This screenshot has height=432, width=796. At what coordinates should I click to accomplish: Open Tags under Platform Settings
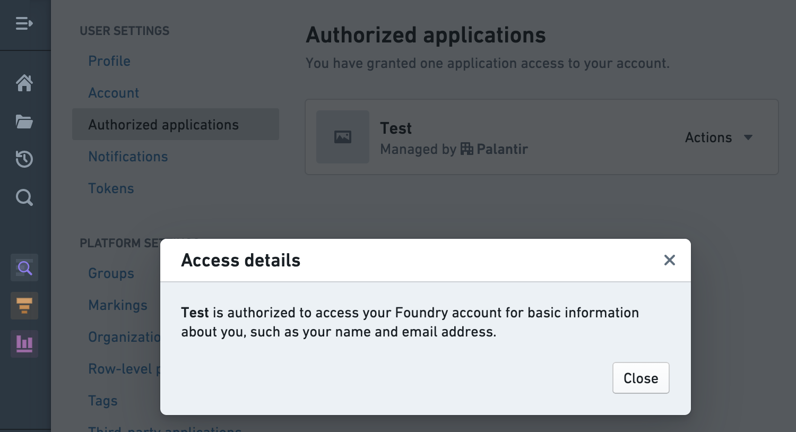pos(103,401)
